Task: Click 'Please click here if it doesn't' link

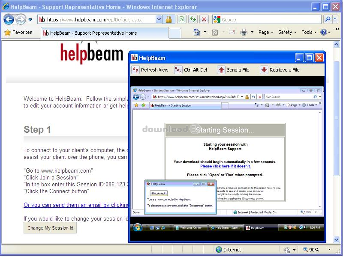Action: (x=226, y=166)
